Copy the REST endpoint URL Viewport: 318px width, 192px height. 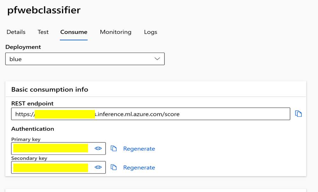(x=298, y=114)
